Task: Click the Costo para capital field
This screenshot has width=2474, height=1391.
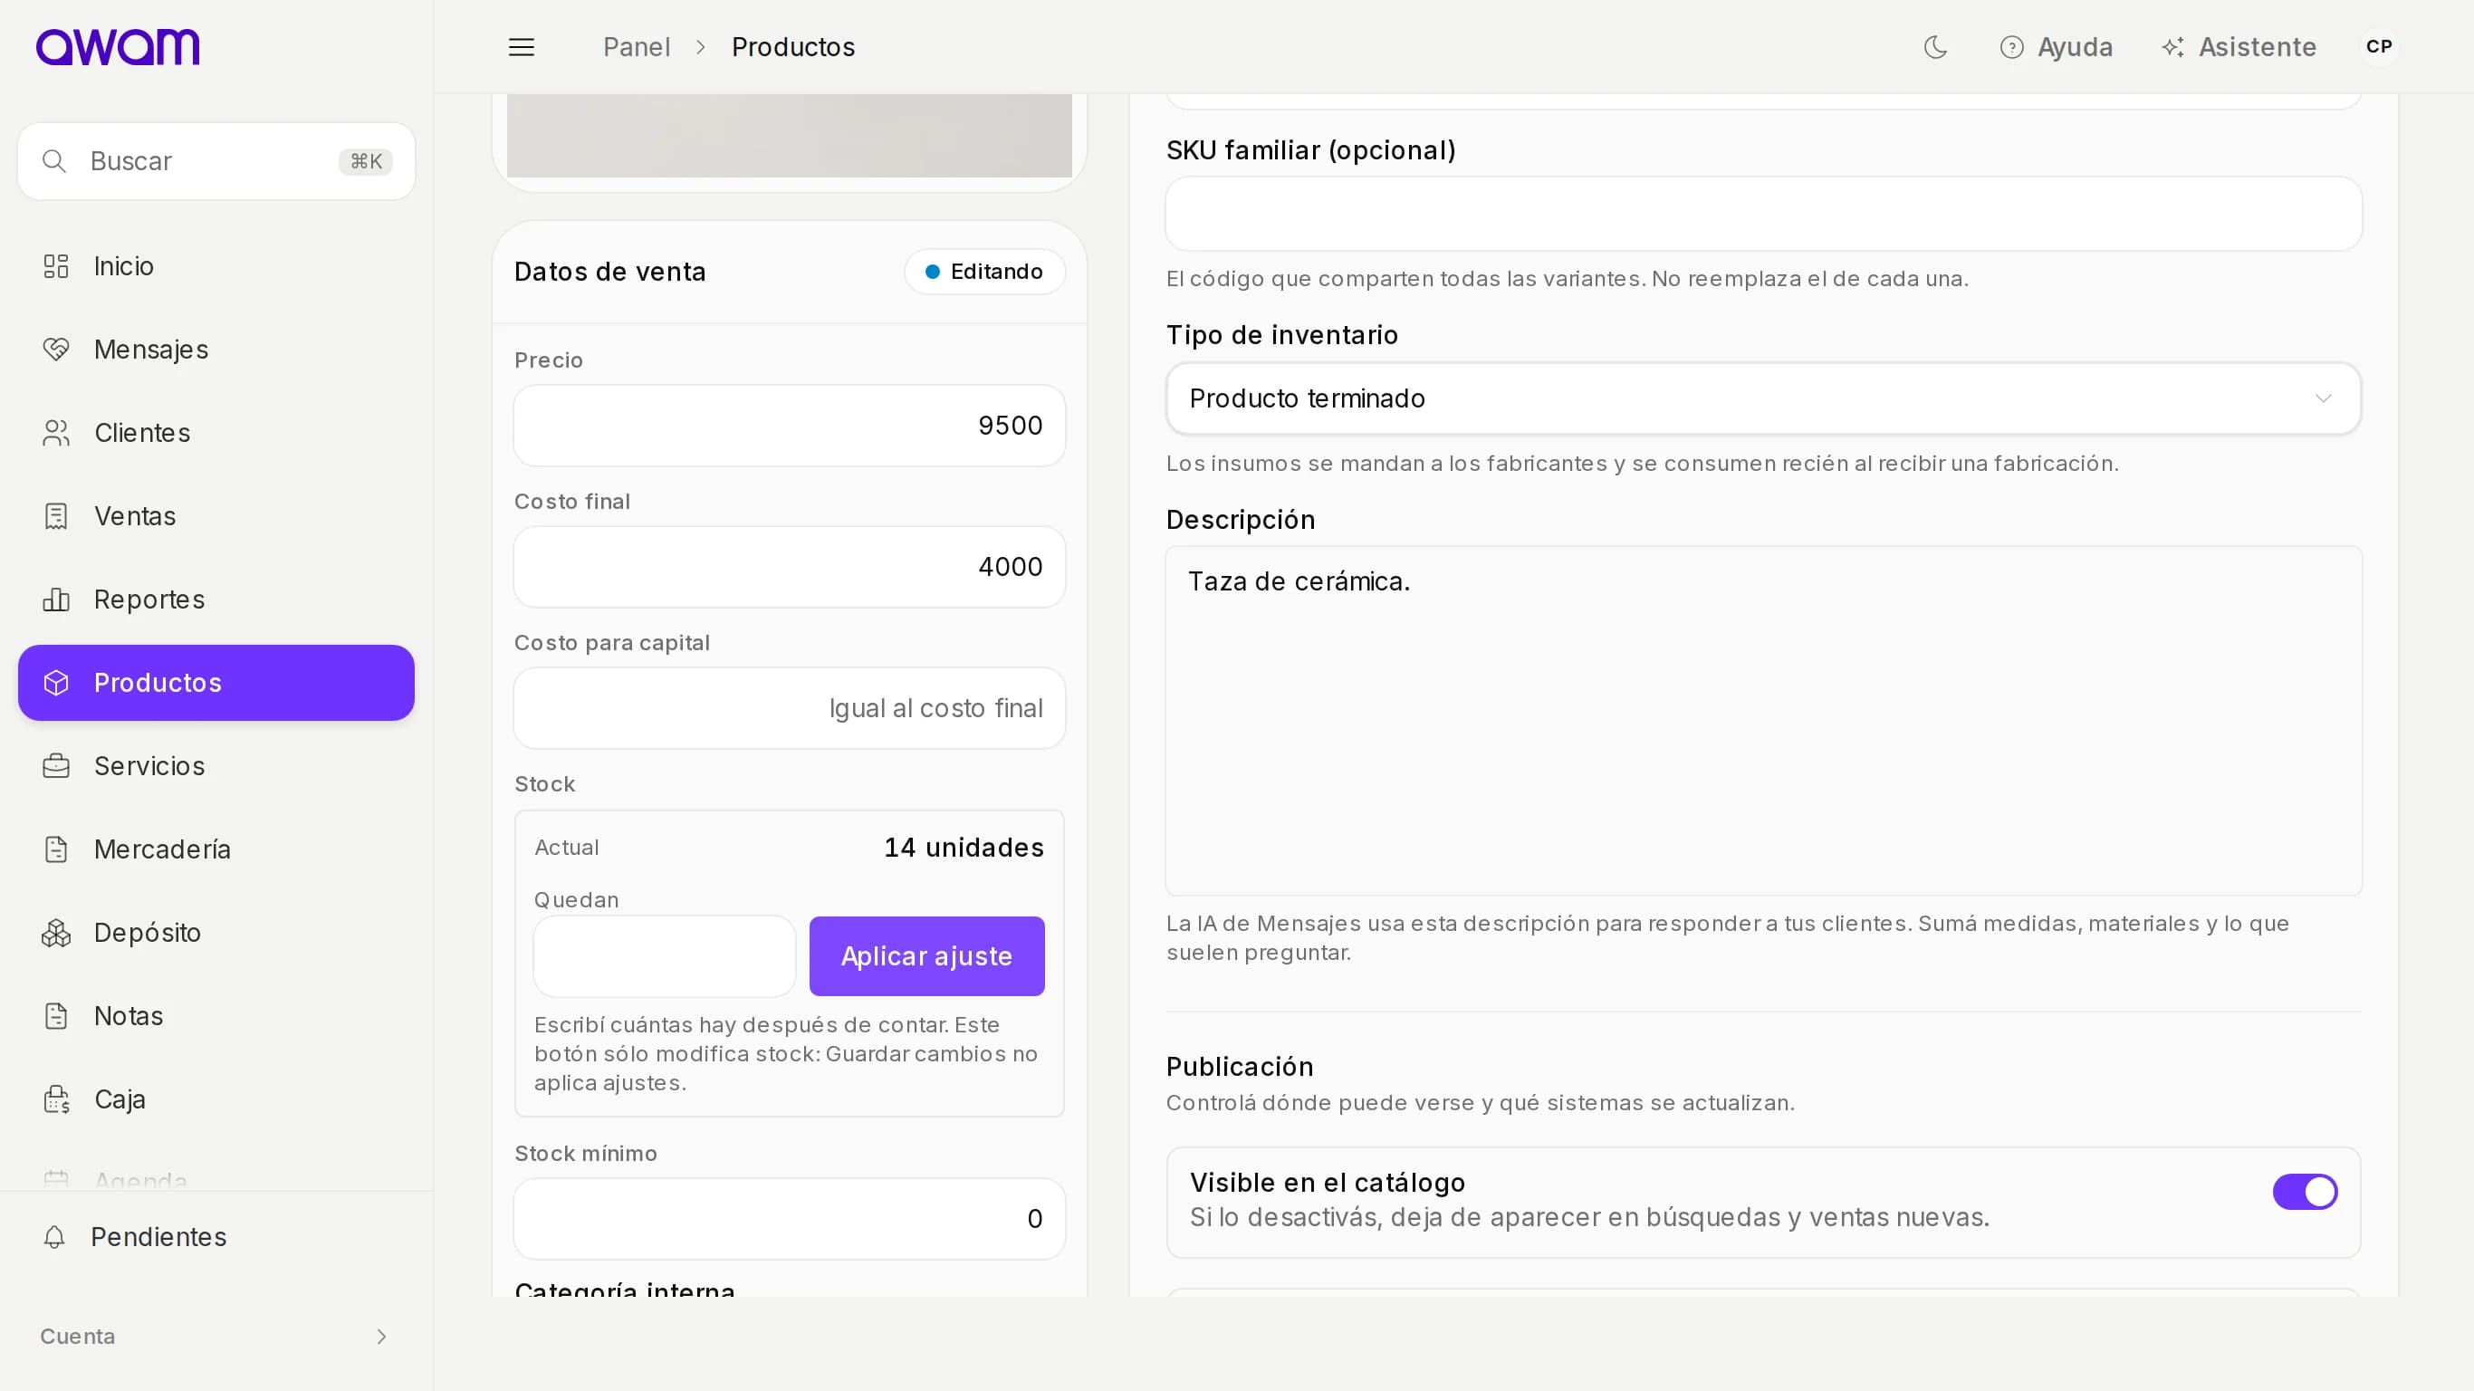Action: pyautogui.click(x=790, y=708)
